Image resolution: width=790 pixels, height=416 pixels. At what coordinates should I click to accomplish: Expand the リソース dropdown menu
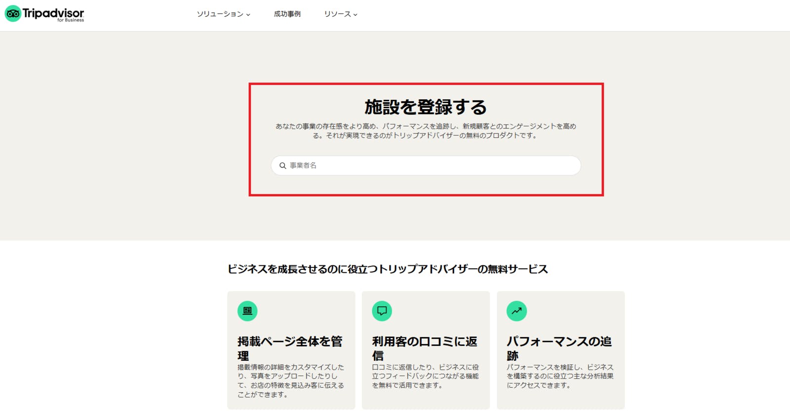[x=340, y=14]
